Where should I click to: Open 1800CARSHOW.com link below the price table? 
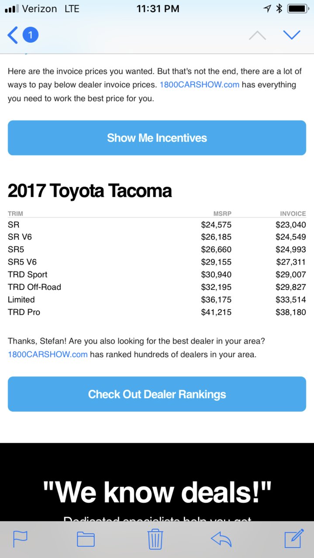pos(48,355)
